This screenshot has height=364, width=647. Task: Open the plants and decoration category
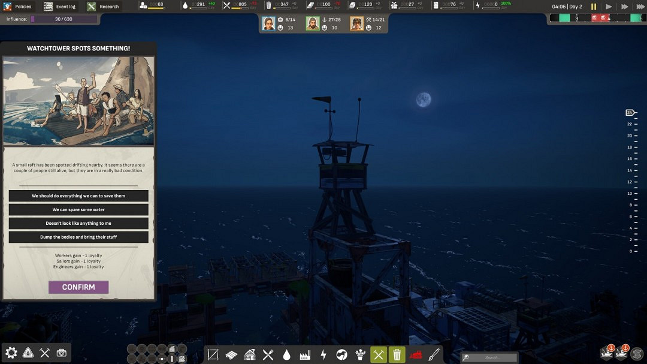(x=360, y=354)
